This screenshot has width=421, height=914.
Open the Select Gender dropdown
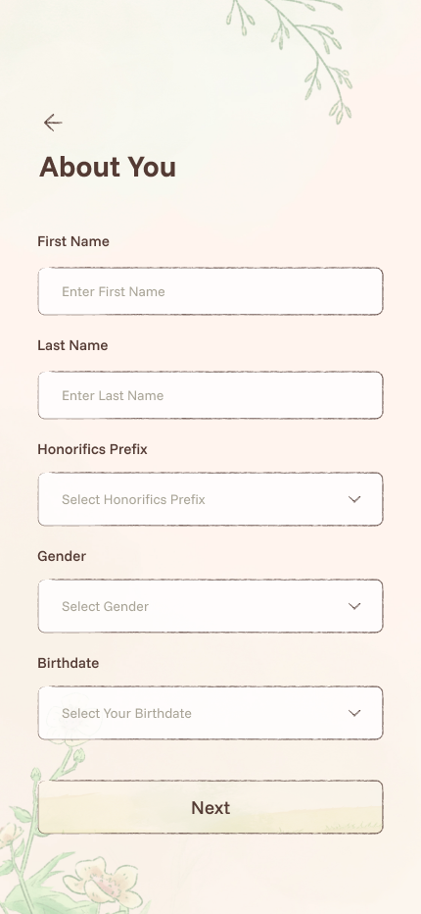(210, 606)
